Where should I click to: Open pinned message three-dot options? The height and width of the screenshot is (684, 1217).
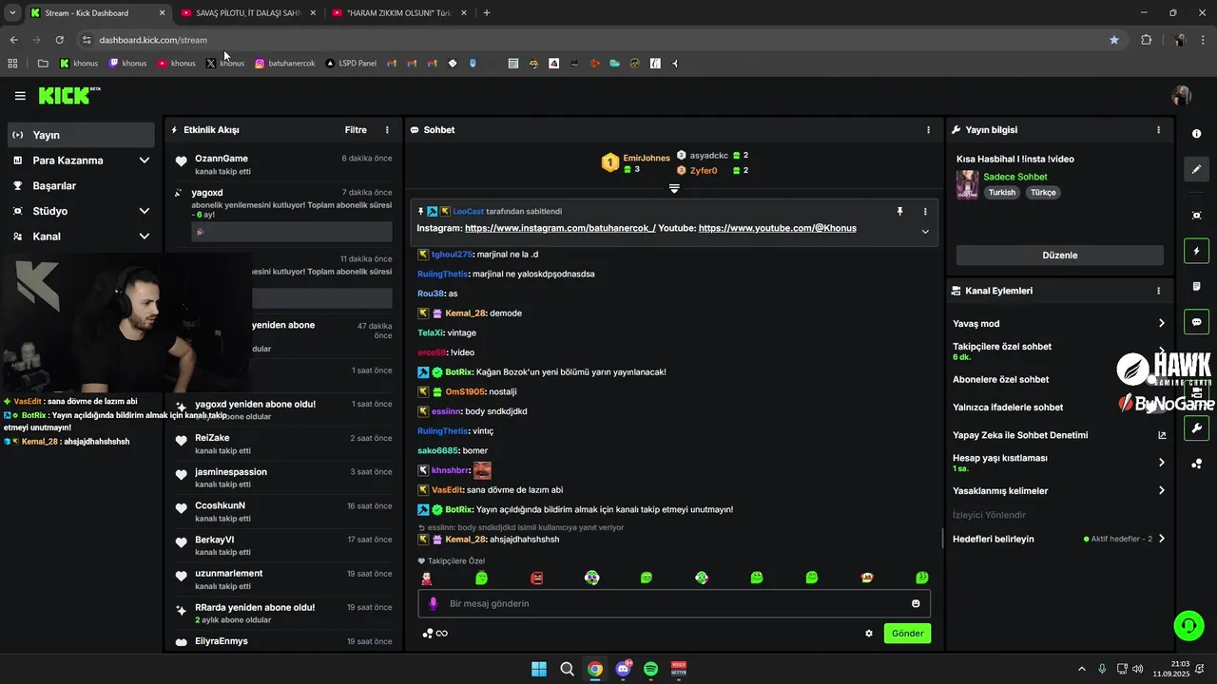coord(925,212)
